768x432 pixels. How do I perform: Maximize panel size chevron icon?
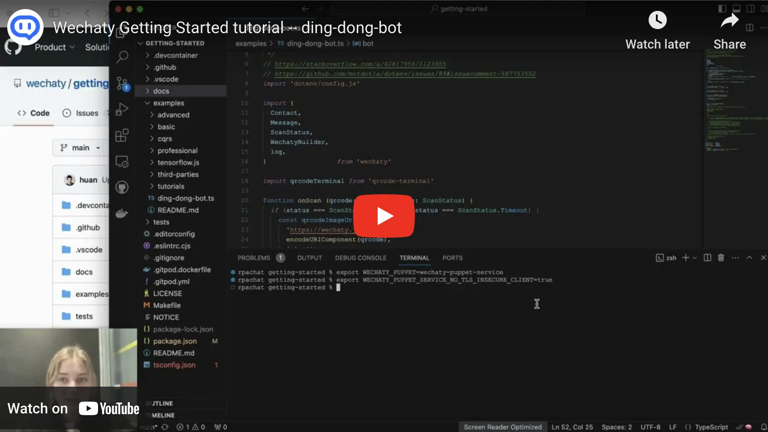(x=749, y=258)
